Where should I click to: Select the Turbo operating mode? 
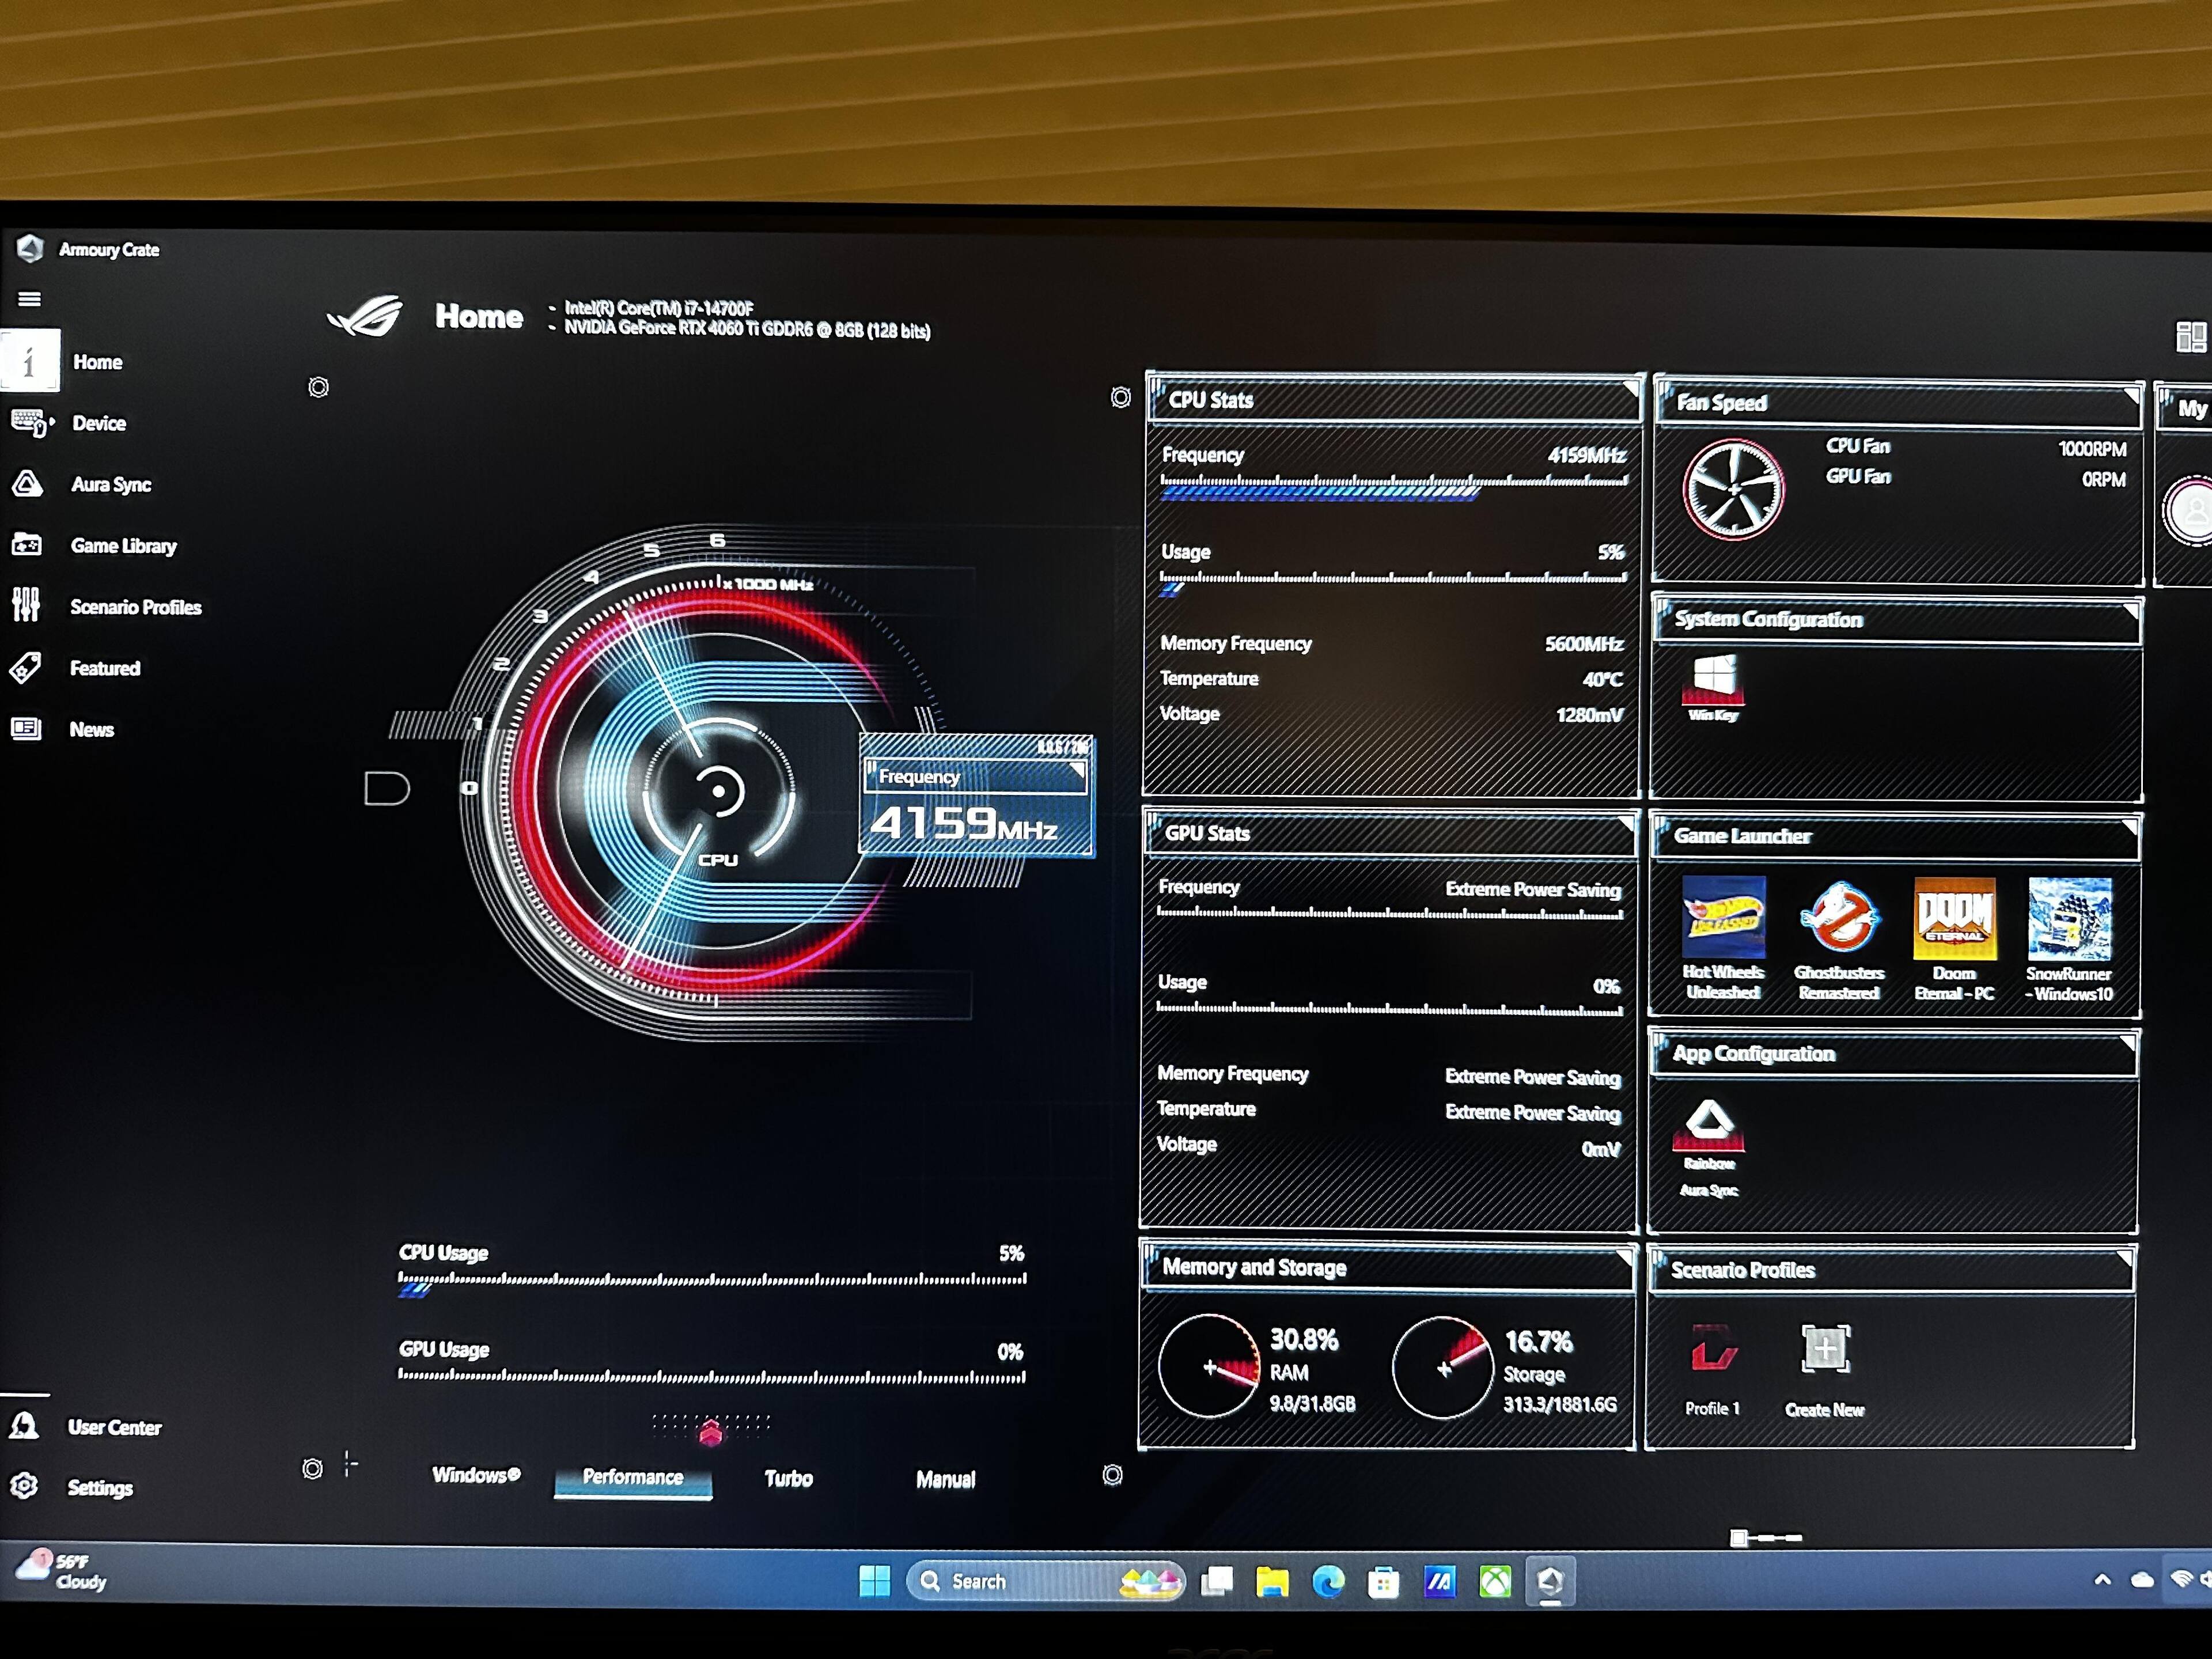(788, 1478)
